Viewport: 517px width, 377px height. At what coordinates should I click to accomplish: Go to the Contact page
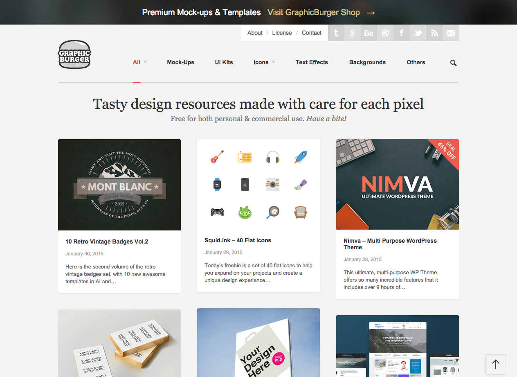tap(312, 33)
